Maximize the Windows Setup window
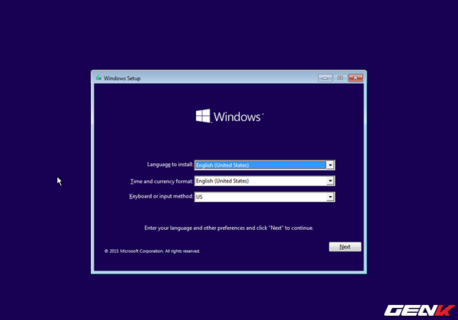Image resolution: width=458 pixels, height=320 pixels. pos(341,78)
